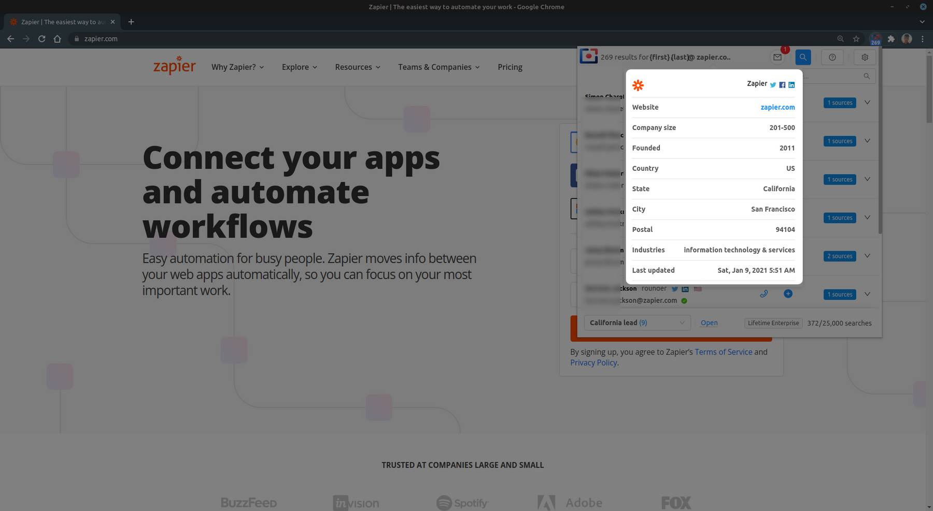Open Zapier's LinkedIn icon in company card
The height and width of the screenshot is (511, 933).
tap(791, 85)
